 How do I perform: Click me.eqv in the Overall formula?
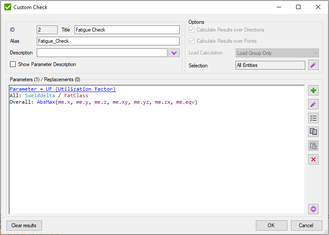[x=185, y=102]
